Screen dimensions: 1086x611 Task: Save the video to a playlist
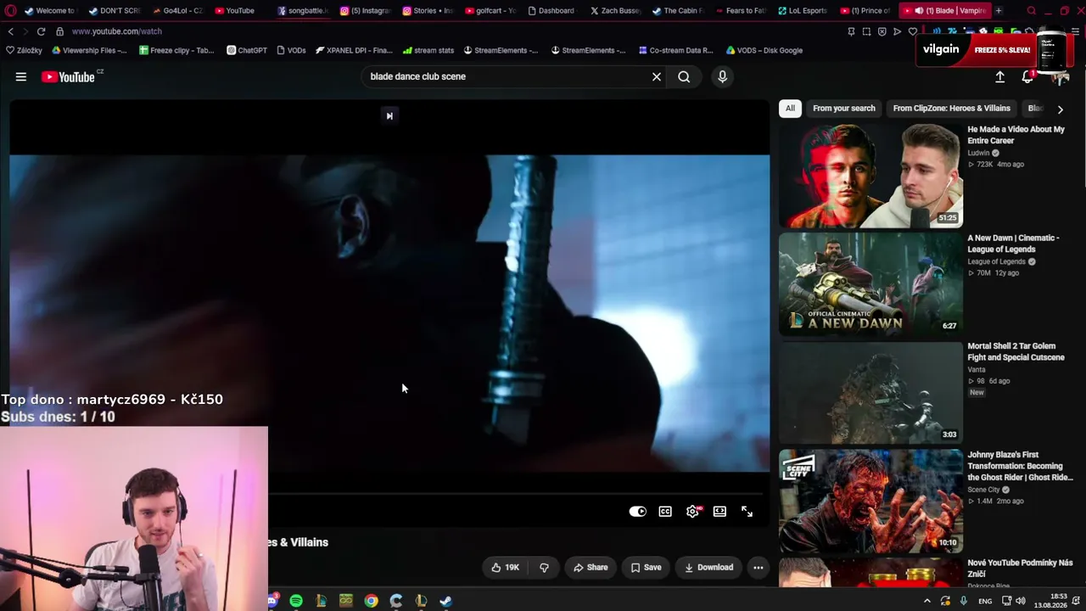(x=646, y=568)
